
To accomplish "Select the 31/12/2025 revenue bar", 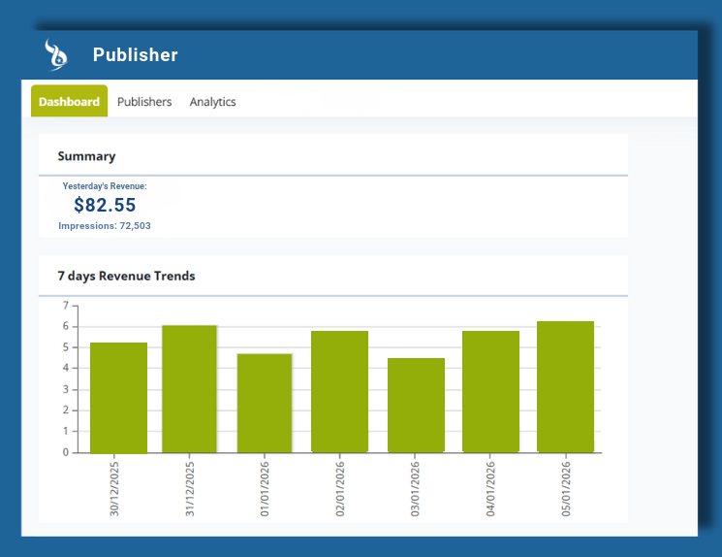I will [189, 389].
